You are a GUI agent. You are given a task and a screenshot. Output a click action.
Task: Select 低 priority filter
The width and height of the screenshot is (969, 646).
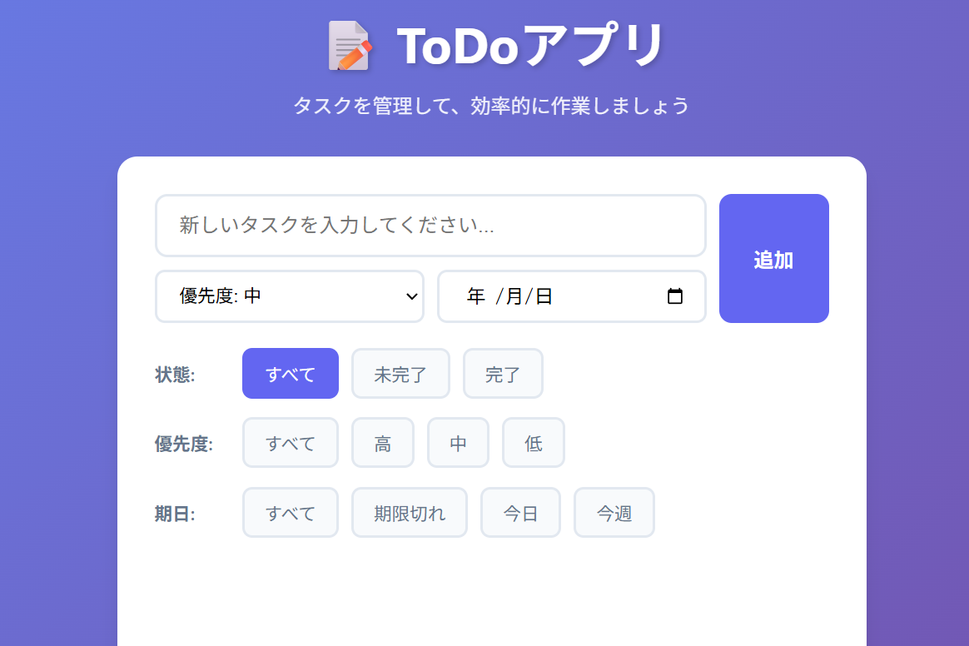pos(533,442)
